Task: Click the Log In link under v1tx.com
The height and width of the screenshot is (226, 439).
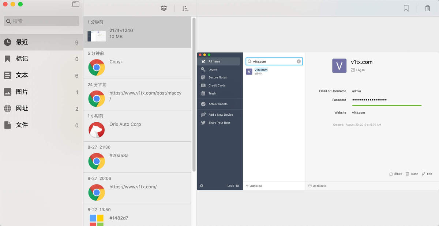Action: tap(358, 70)
